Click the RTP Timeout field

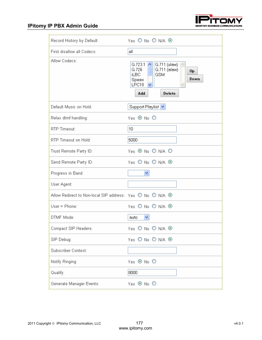coord(152,129)
